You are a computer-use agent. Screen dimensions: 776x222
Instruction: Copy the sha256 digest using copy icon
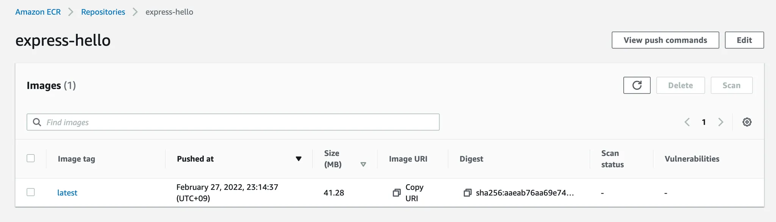point(467,193)
